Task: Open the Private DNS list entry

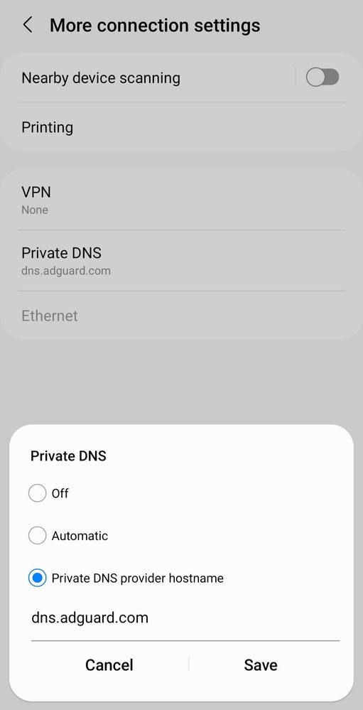Action: (181, 261)
